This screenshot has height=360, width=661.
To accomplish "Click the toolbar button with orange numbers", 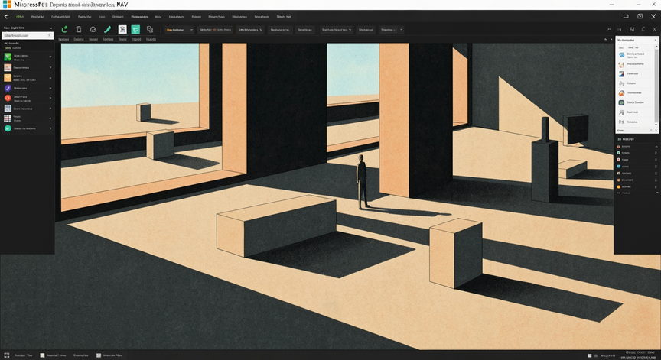I will (215, 30).
